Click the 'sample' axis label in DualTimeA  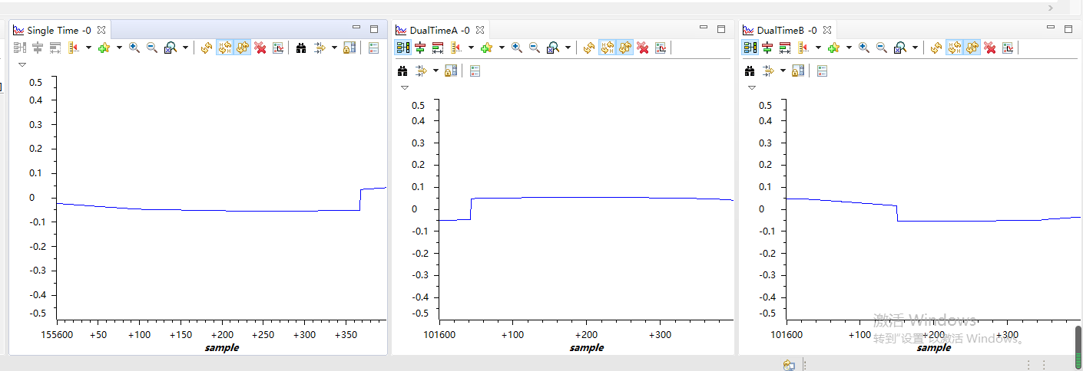tap(586, 347)
